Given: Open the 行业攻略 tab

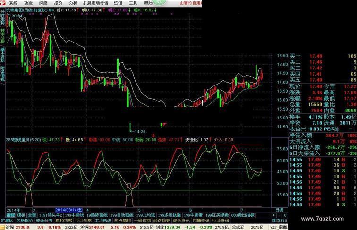Looking at the screenshot, I should pyautogui.click(x=83, y=221).
